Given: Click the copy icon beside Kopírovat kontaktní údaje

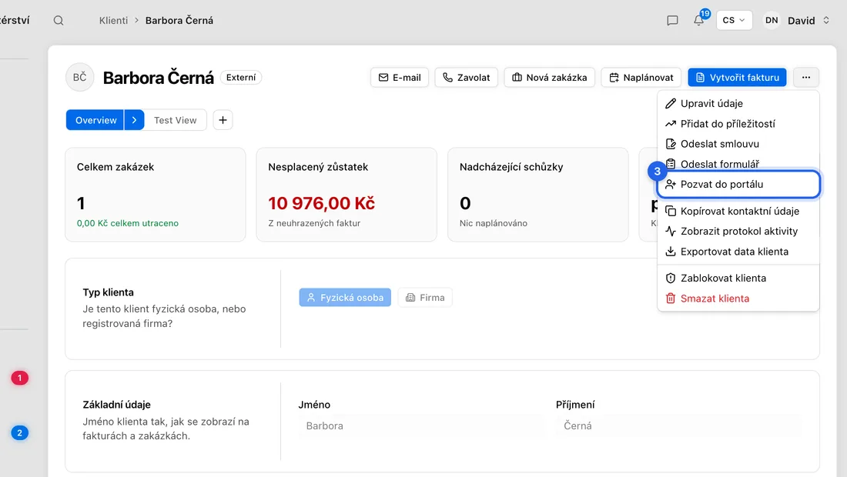Looking at the screenshot, I should click(671, 211).
